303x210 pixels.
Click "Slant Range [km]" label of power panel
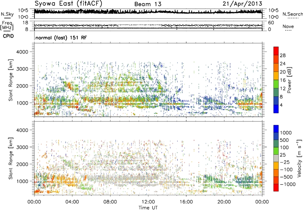point(11,80)
